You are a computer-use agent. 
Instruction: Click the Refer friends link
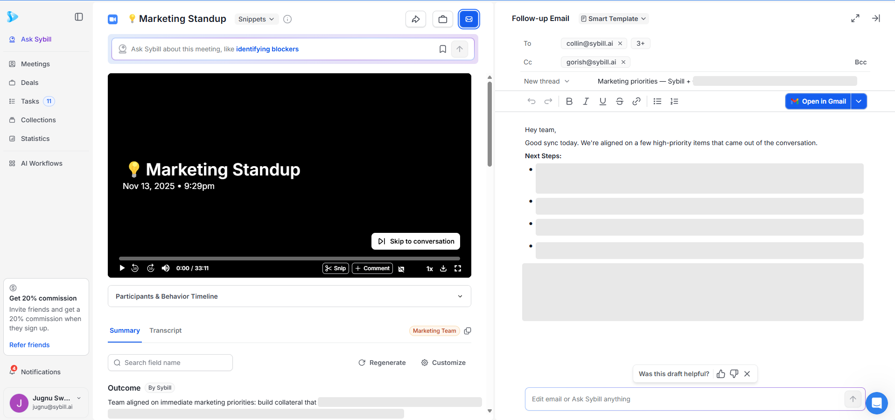(x=29, y=345)
